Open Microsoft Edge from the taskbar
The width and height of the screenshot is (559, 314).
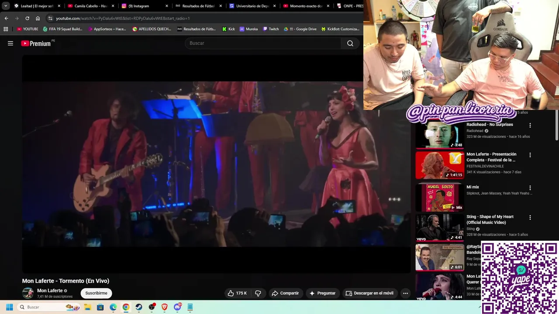pos(113,307)
